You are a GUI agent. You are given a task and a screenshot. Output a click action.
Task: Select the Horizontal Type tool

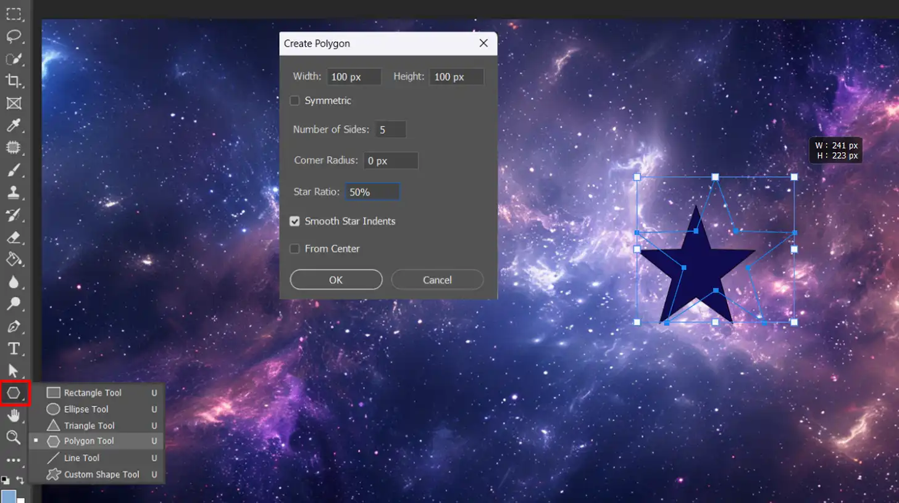click(14, 349)
